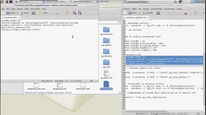Paste clipboard in recovery.conf window
Image resolution: width=206 pixels, height=115 pixels.
68,13
